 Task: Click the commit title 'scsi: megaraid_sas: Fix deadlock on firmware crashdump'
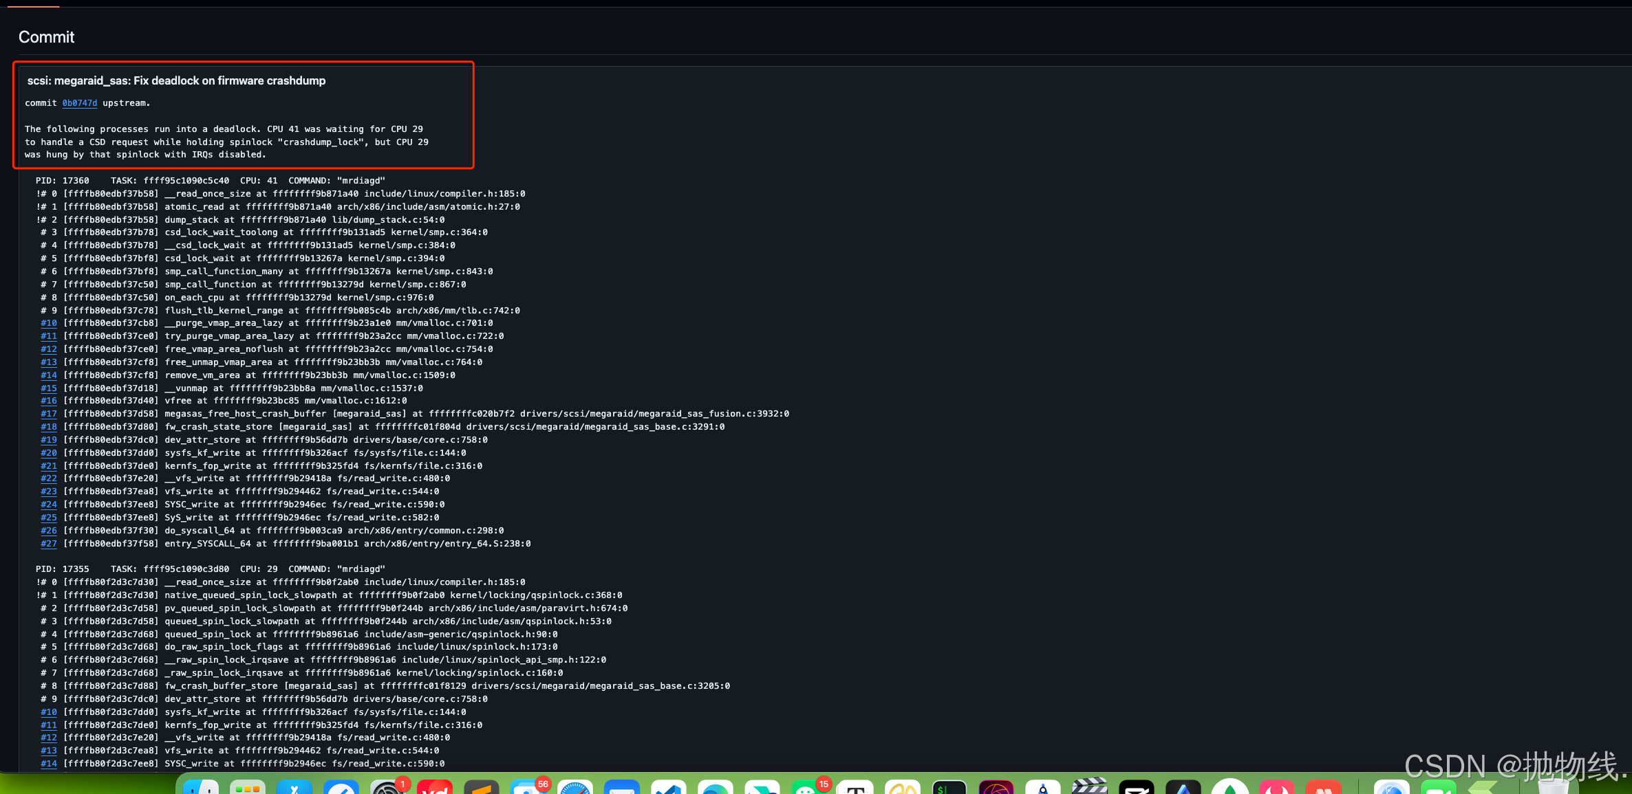(176, 80)
